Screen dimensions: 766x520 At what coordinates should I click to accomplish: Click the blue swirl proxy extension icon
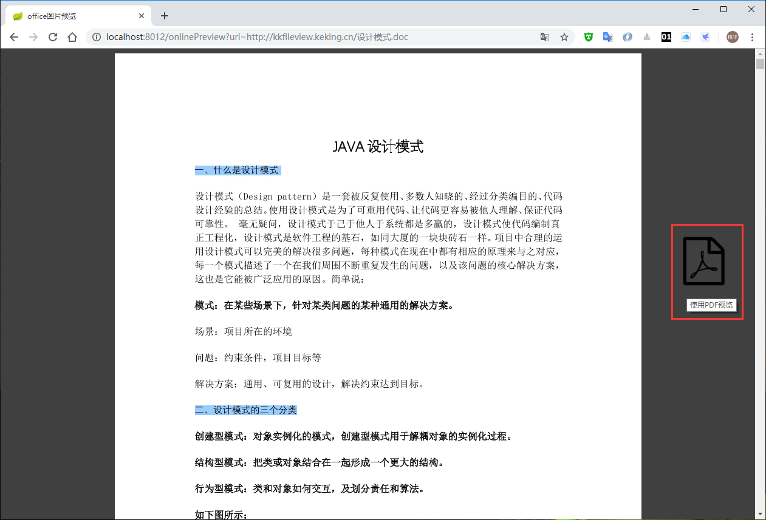coord(627,37)
